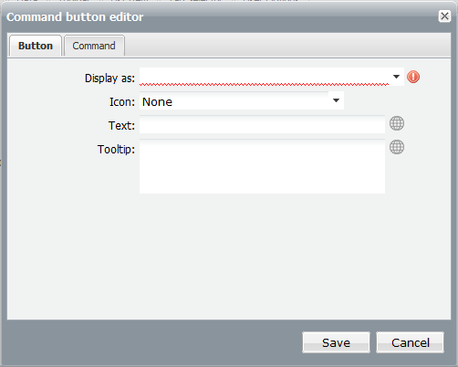Click the red validation error icon
Viewport: 458px width, 367px height.
pyautogui.click(x=413, y=77)
